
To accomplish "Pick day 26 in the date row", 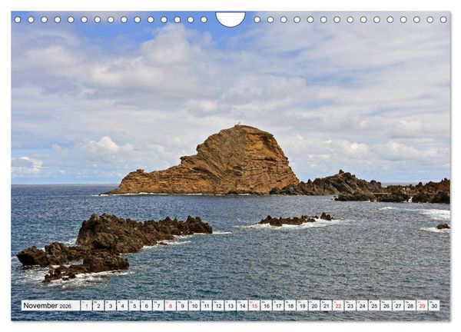I will tap(386, 306).
